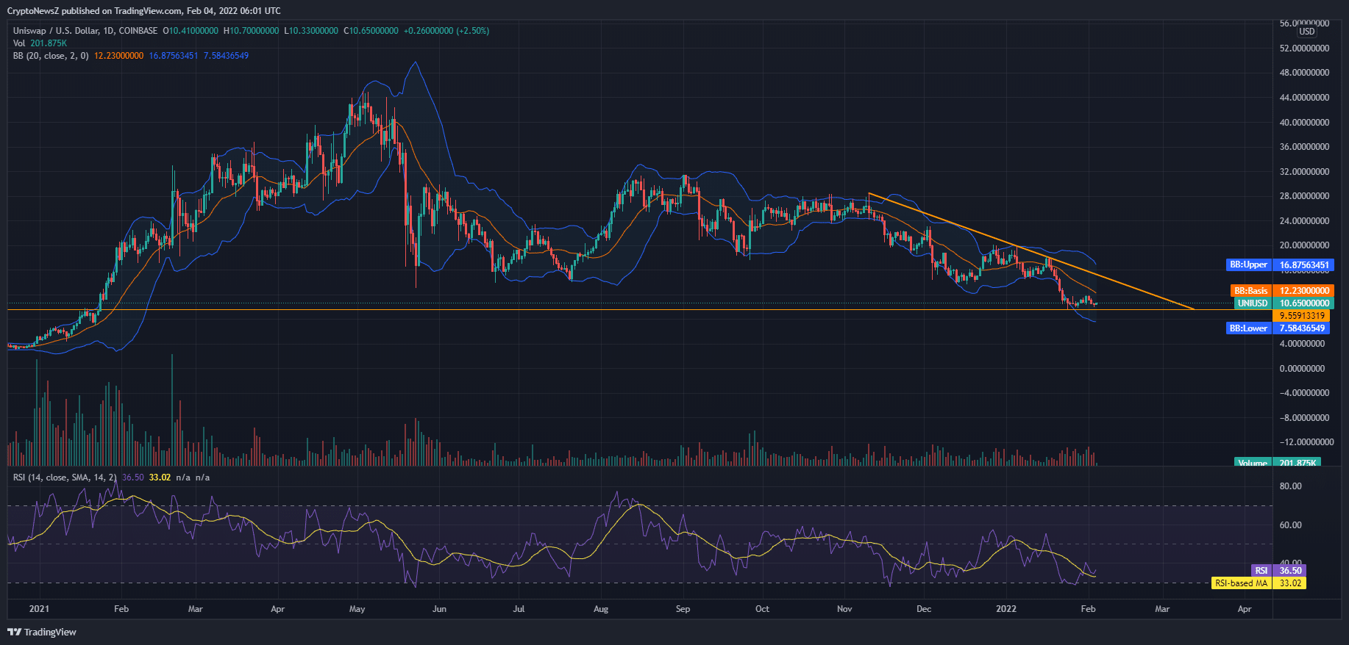Click the BB:Upper price axis label

tap(1249, 265)
